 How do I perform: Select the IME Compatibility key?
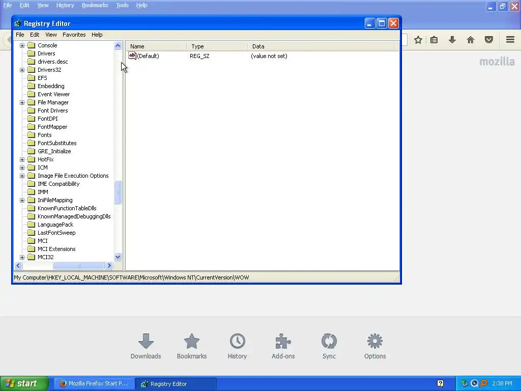tap(59, 184)
